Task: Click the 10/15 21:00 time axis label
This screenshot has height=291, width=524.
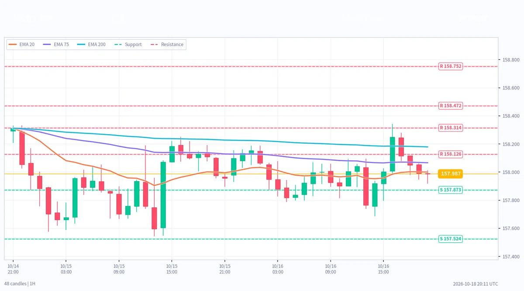Action: coord(224,268)
